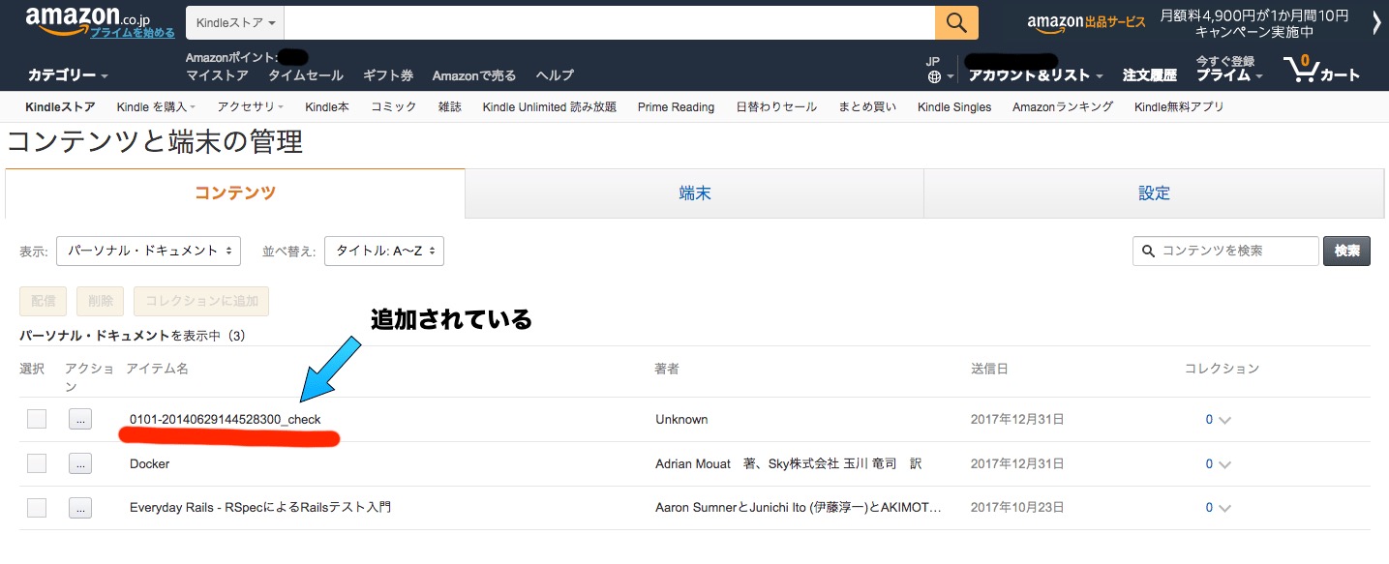
Task: Click the magnifier inside コンテンツを検索 field
Action: (x=1149, y=251)
